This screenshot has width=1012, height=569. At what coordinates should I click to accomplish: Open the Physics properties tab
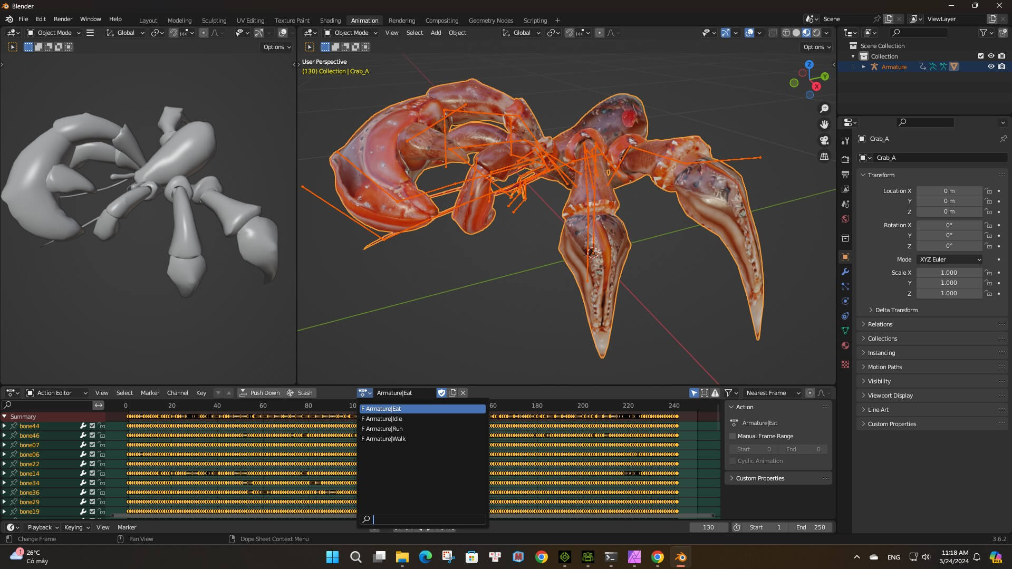(x=845, y=301)
